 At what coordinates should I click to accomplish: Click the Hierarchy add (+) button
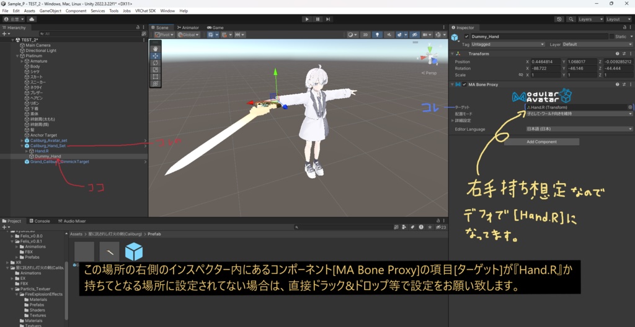pyautogui.click(x=5, y=34)
